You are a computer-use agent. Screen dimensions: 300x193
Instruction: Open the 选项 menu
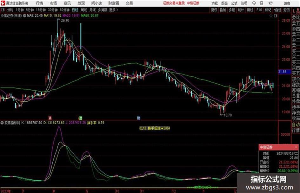click(x=244, y=3)
